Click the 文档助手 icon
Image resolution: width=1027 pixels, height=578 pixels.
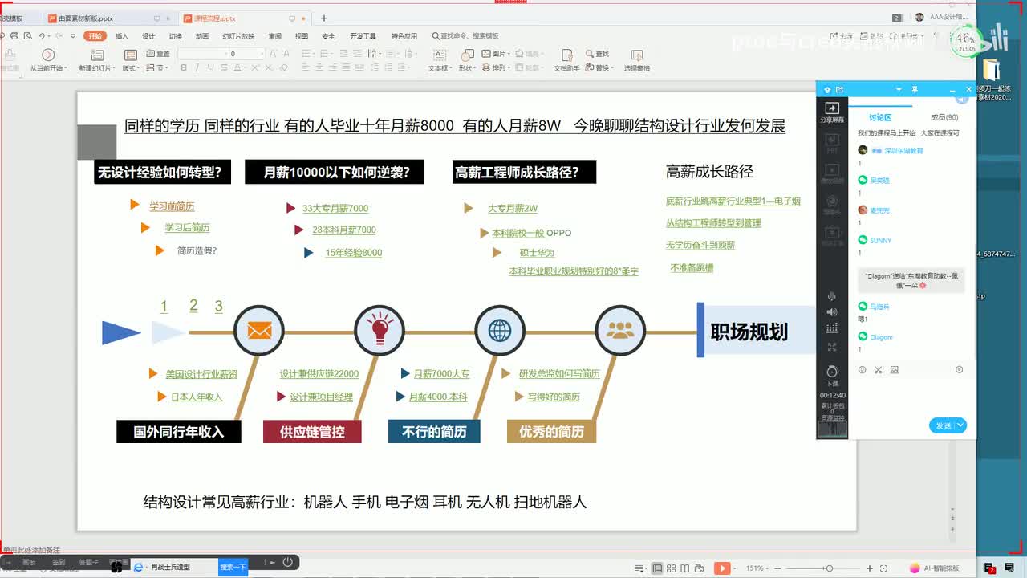coord(566,55)
